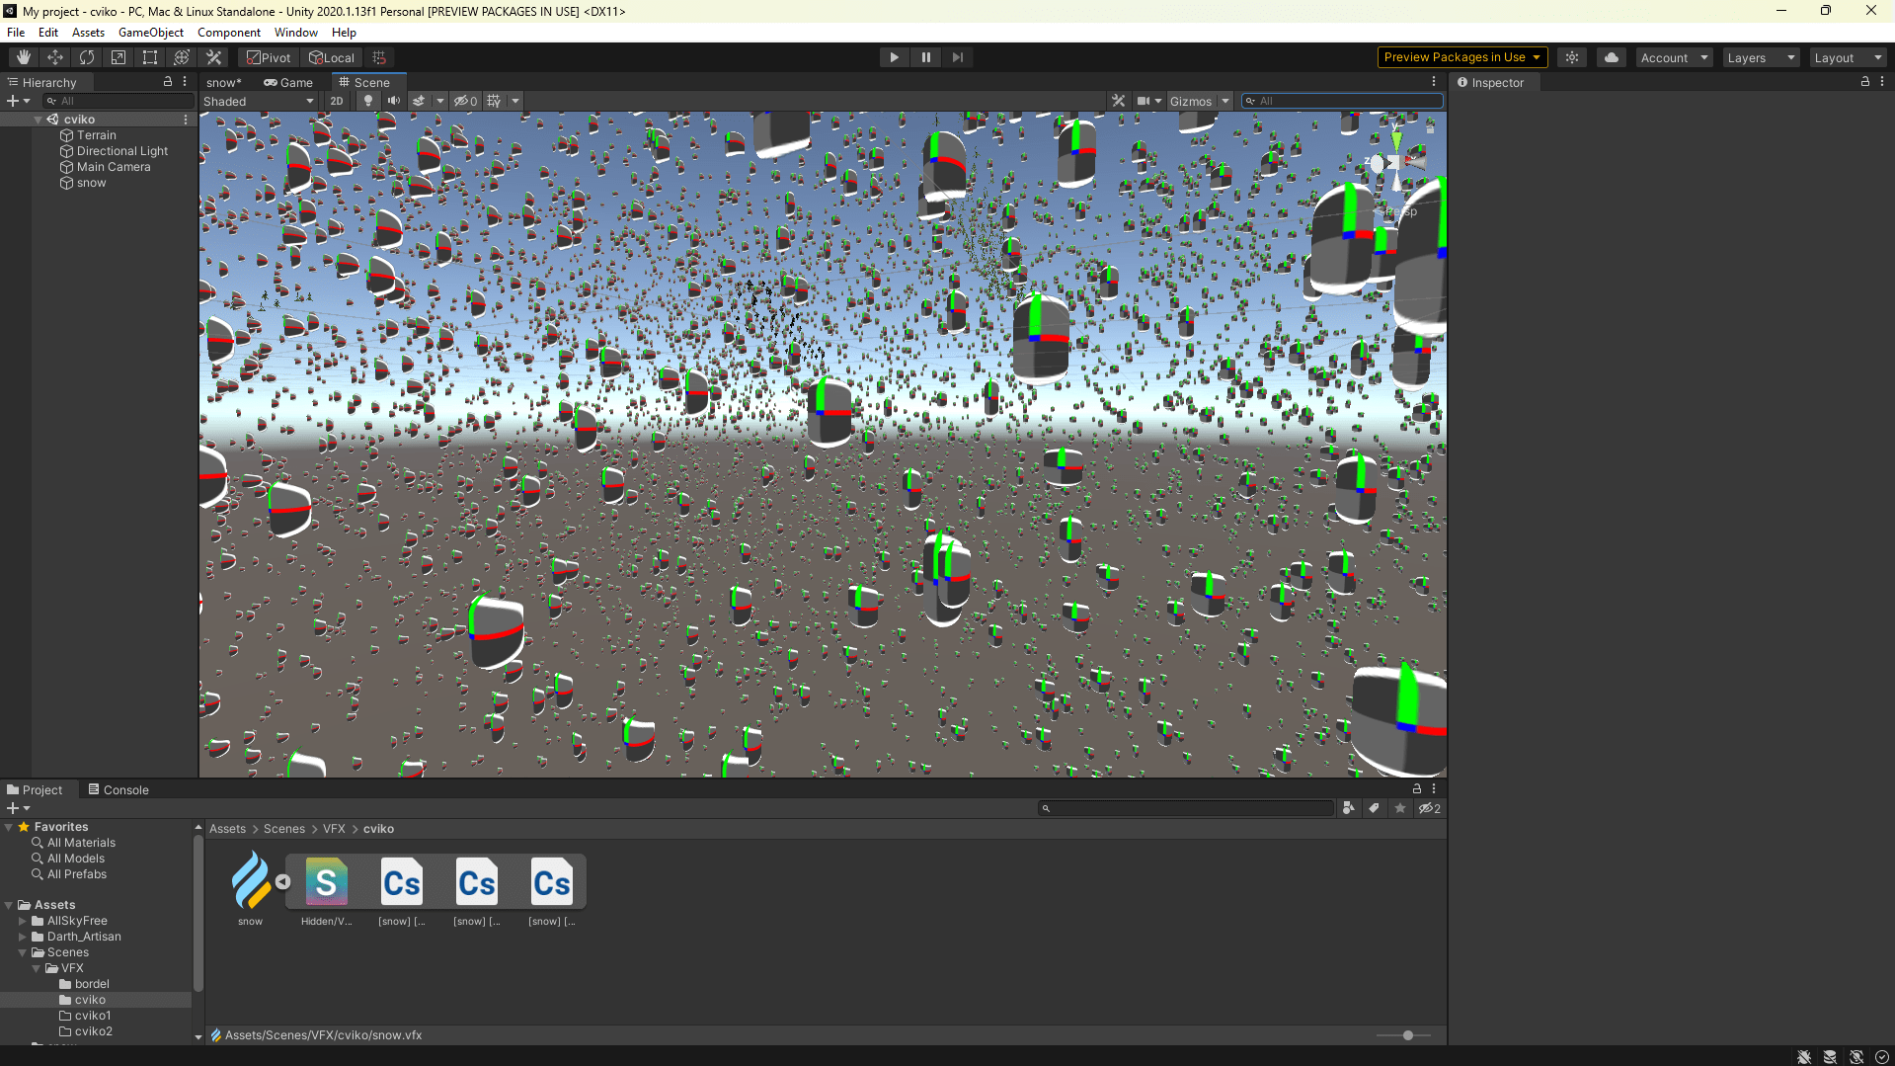1895x1066 pixels.
Task: Toggle Local/Global handle rotation
Action: [x=332, y=57]
